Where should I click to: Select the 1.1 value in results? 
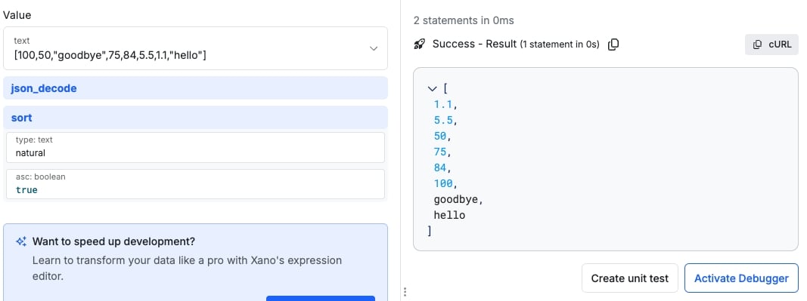click(443, 105)
